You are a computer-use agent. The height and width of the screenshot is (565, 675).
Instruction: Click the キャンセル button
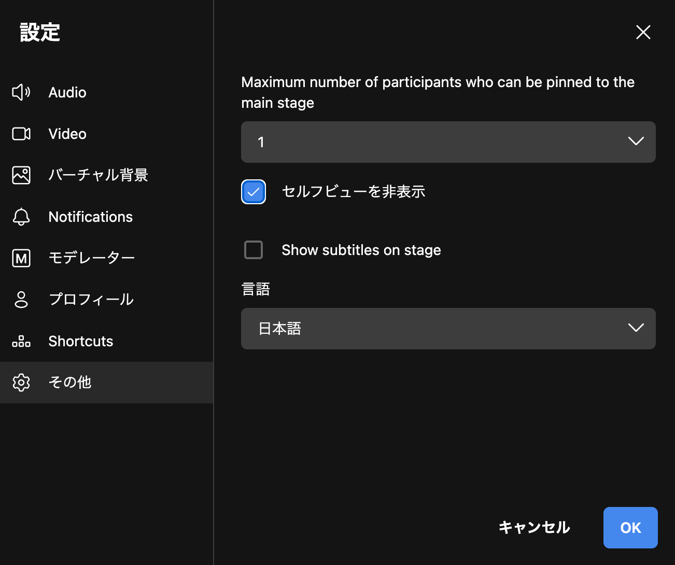[535, 528]
